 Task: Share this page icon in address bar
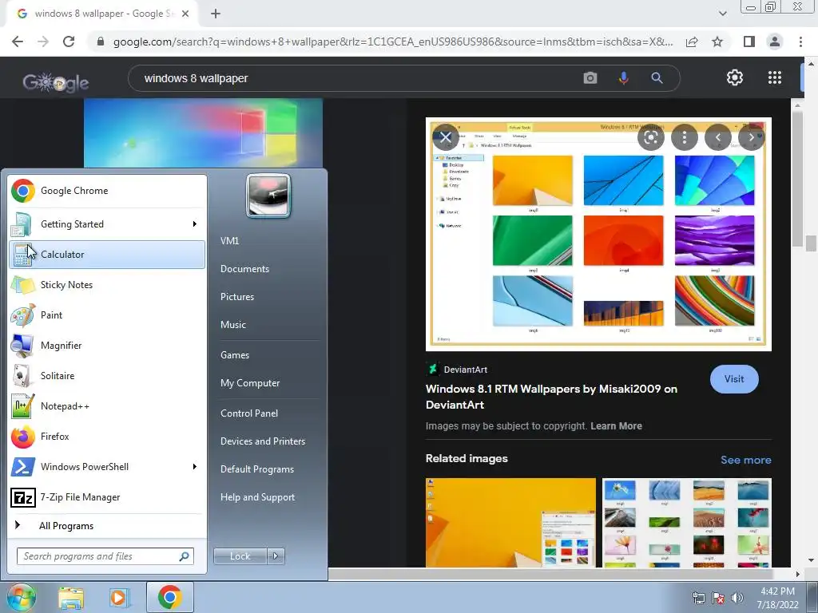click(692, 42)
